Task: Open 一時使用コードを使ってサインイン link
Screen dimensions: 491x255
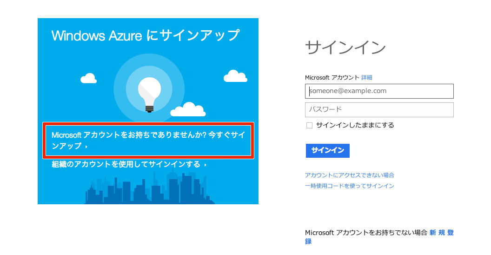Action: pos(350,186)
